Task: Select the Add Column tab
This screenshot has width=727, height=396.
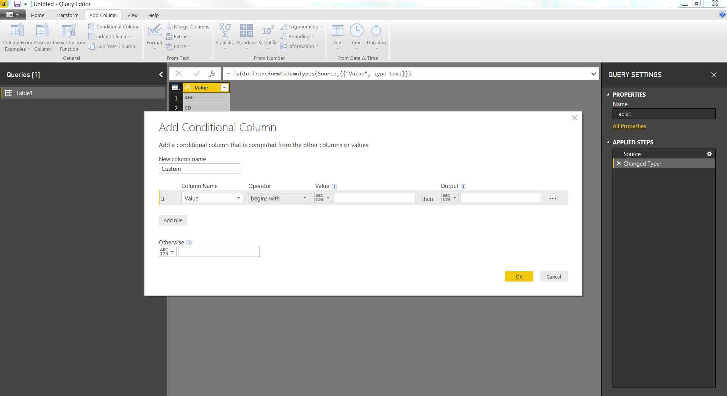Action: pos(103,15)
